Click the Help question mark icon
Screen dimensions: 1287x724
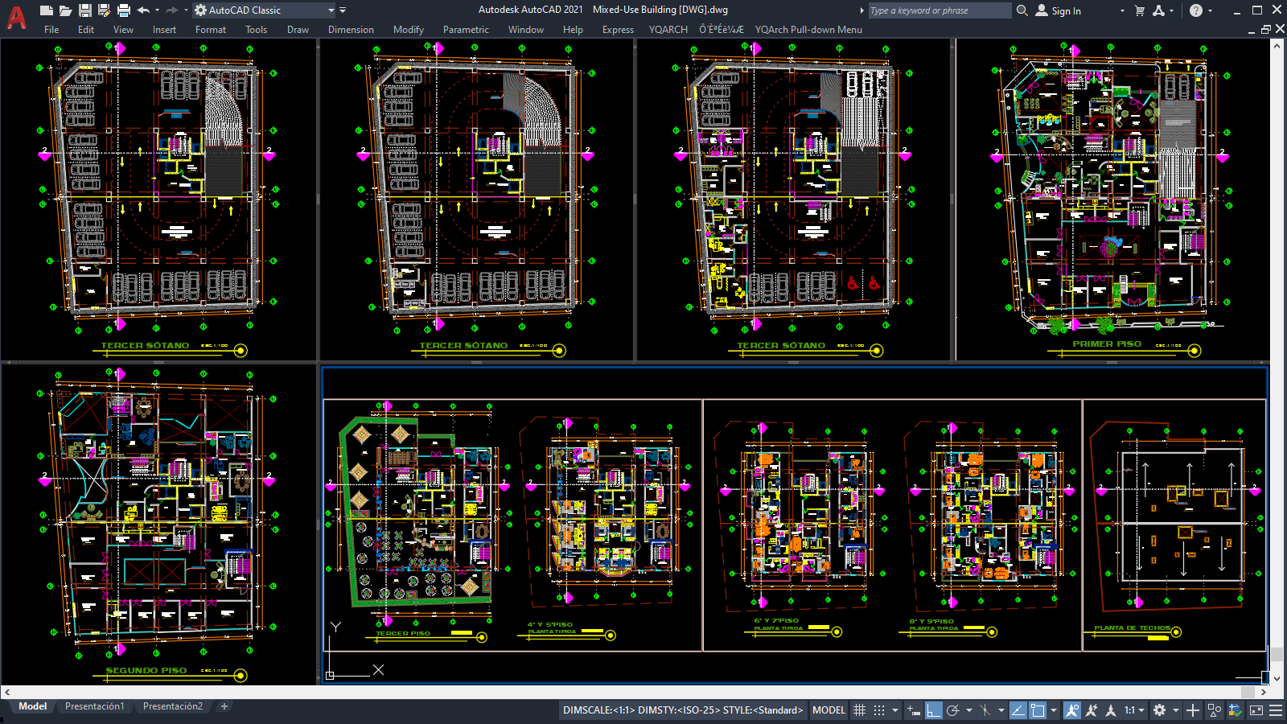(1196, 10)
